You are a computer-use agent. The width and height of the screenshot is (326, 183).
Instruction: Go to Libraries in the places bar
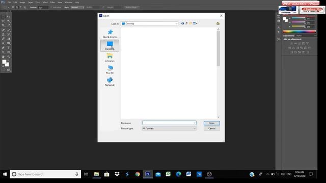tap(110, 57)
